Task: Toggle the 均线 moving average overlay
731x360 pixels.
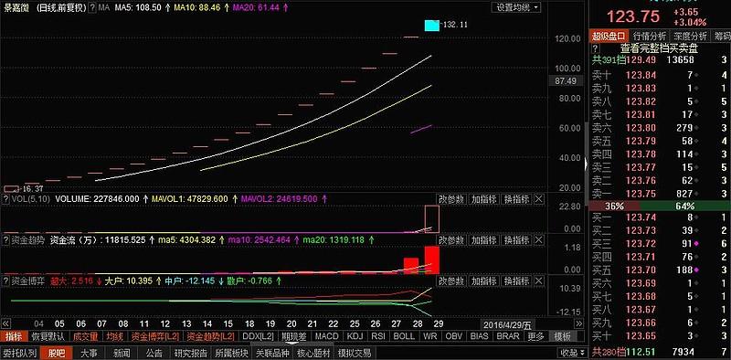Action: [x=114, y=335]
